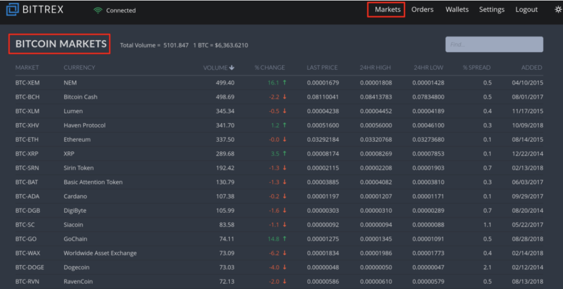Open Settings from the top navigation
This screenshot has width=563, height=289.
click(492, 10)
